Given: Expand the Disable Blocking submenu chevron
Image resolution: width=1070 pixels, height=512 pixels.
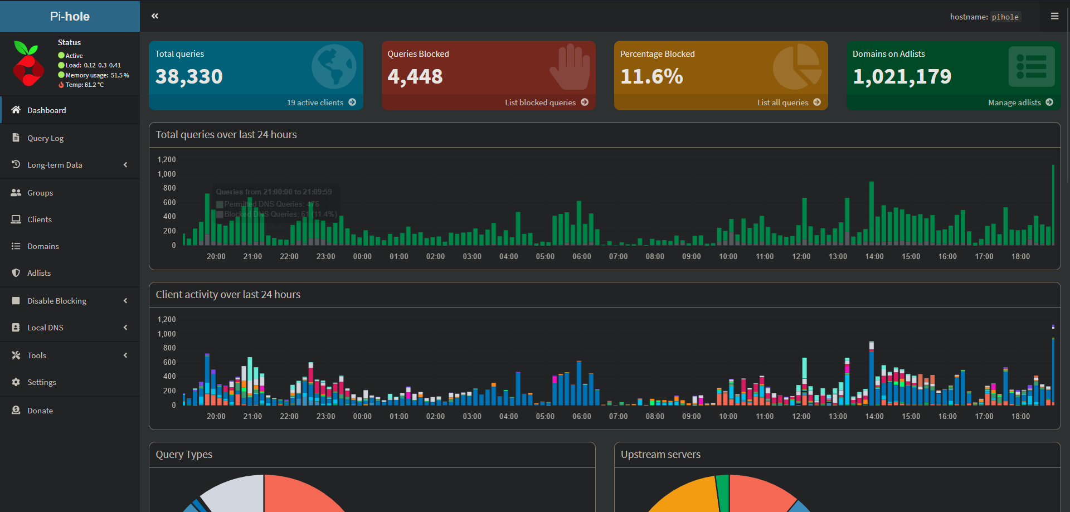Looking at the screenshot, I should tap(125, 300).
